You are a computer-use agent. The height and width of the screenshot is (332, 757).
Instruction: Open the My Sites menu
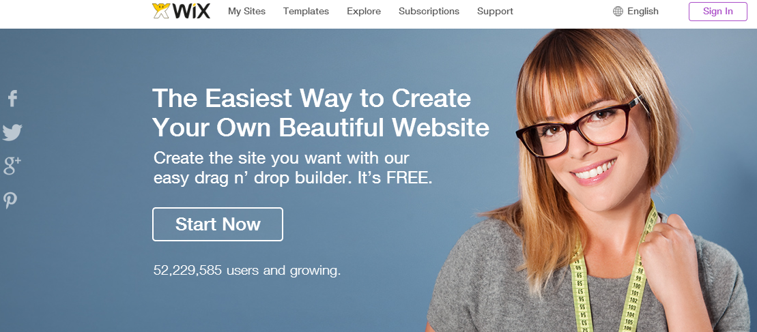246,11
